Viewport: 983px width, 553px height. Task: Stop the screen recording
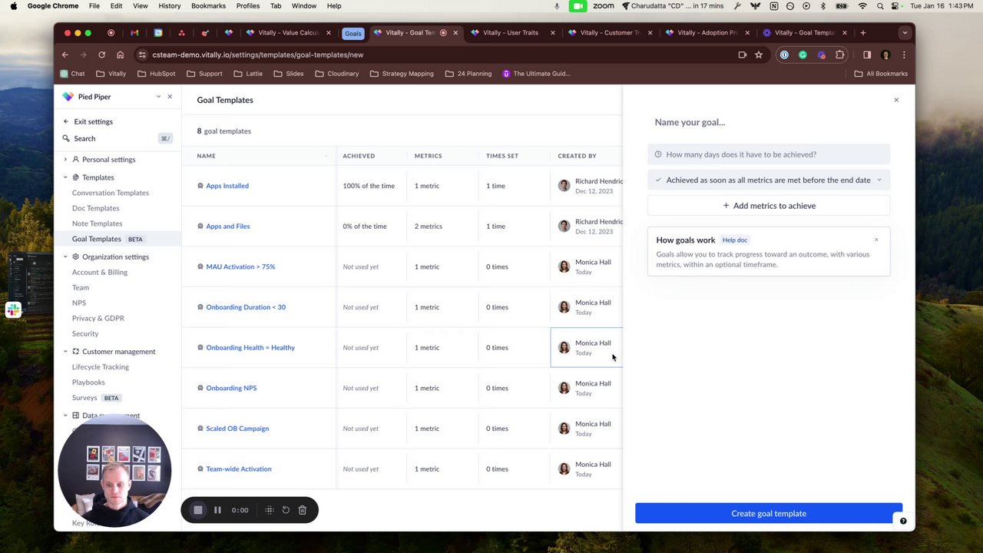tap(198, 510)
